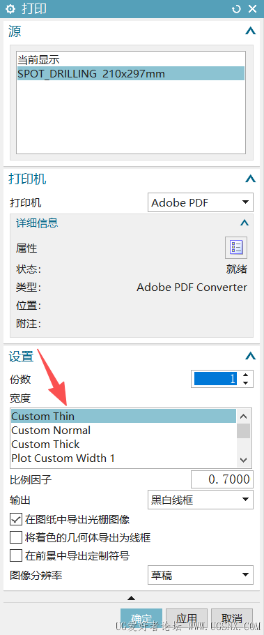Click the 比例因子 0.7000 field
The image size is (264, 635).
[x=222, y=480]
